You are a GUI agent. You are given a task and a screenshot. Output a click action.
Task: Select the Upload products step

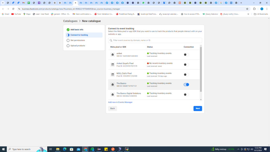point(78,46)
